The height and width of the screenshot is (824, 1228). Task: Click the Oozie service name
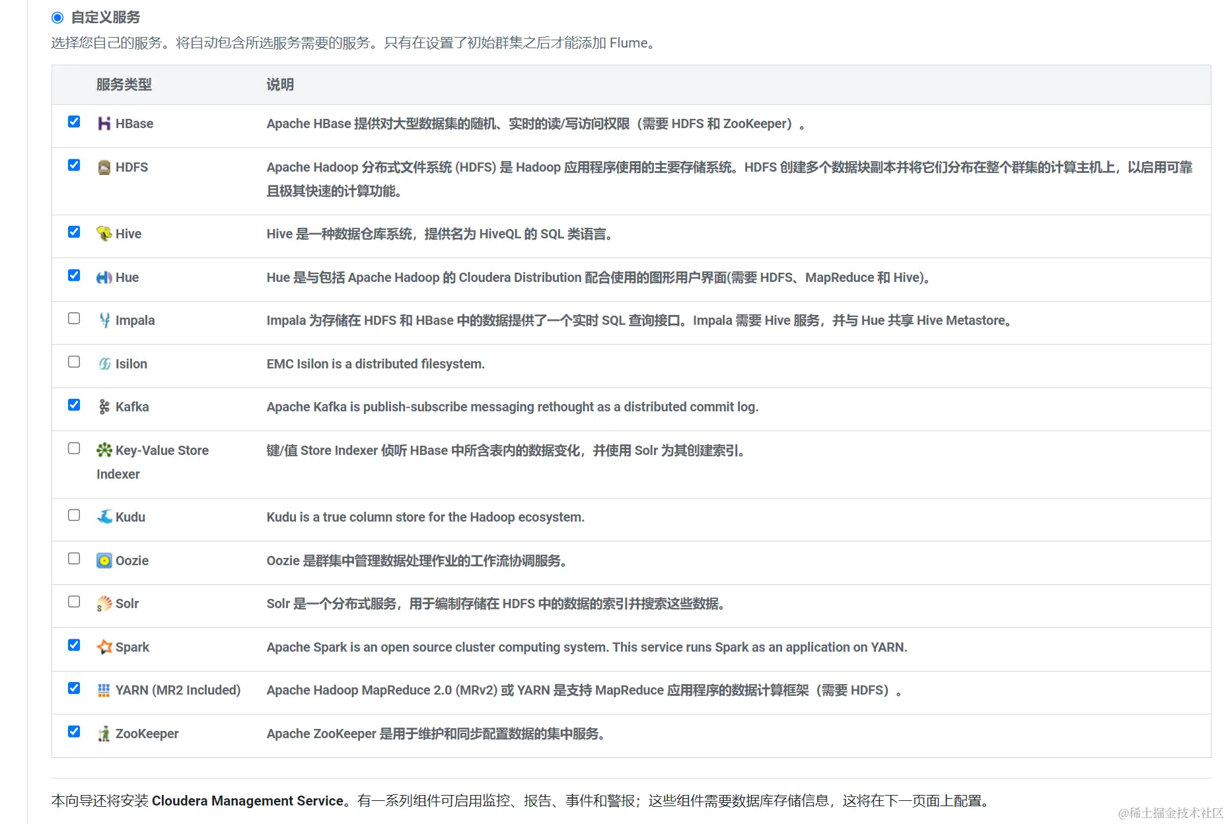click(132, 561)
